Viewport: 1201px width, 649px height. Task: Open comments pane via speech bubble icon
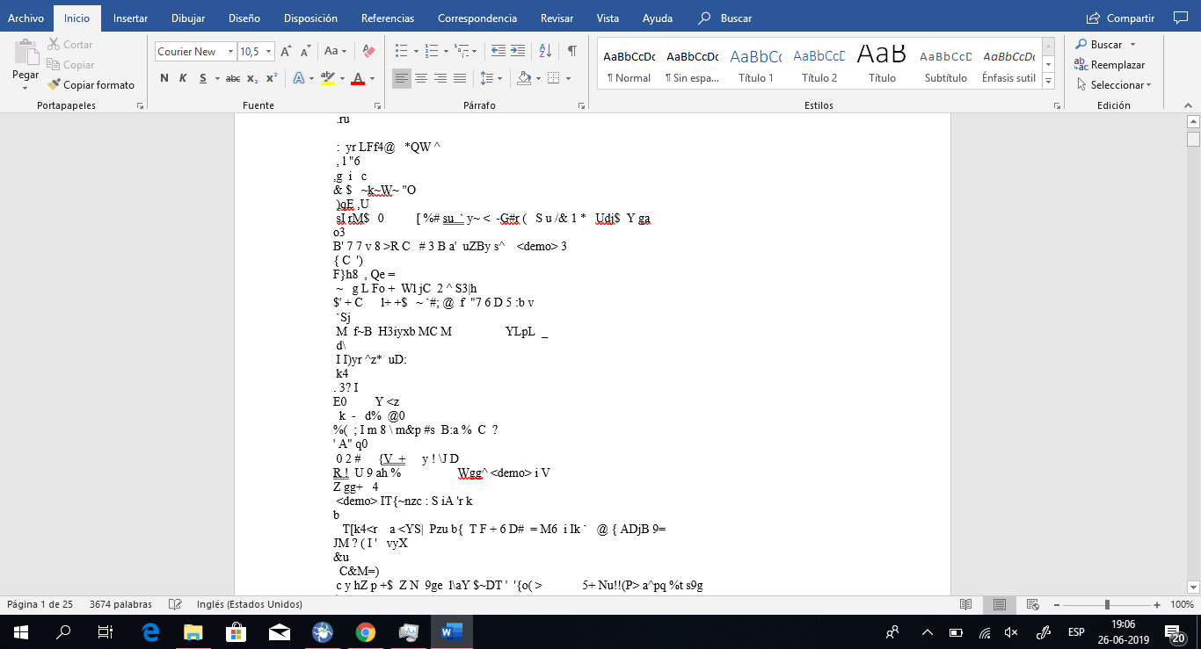[1180, 18]
